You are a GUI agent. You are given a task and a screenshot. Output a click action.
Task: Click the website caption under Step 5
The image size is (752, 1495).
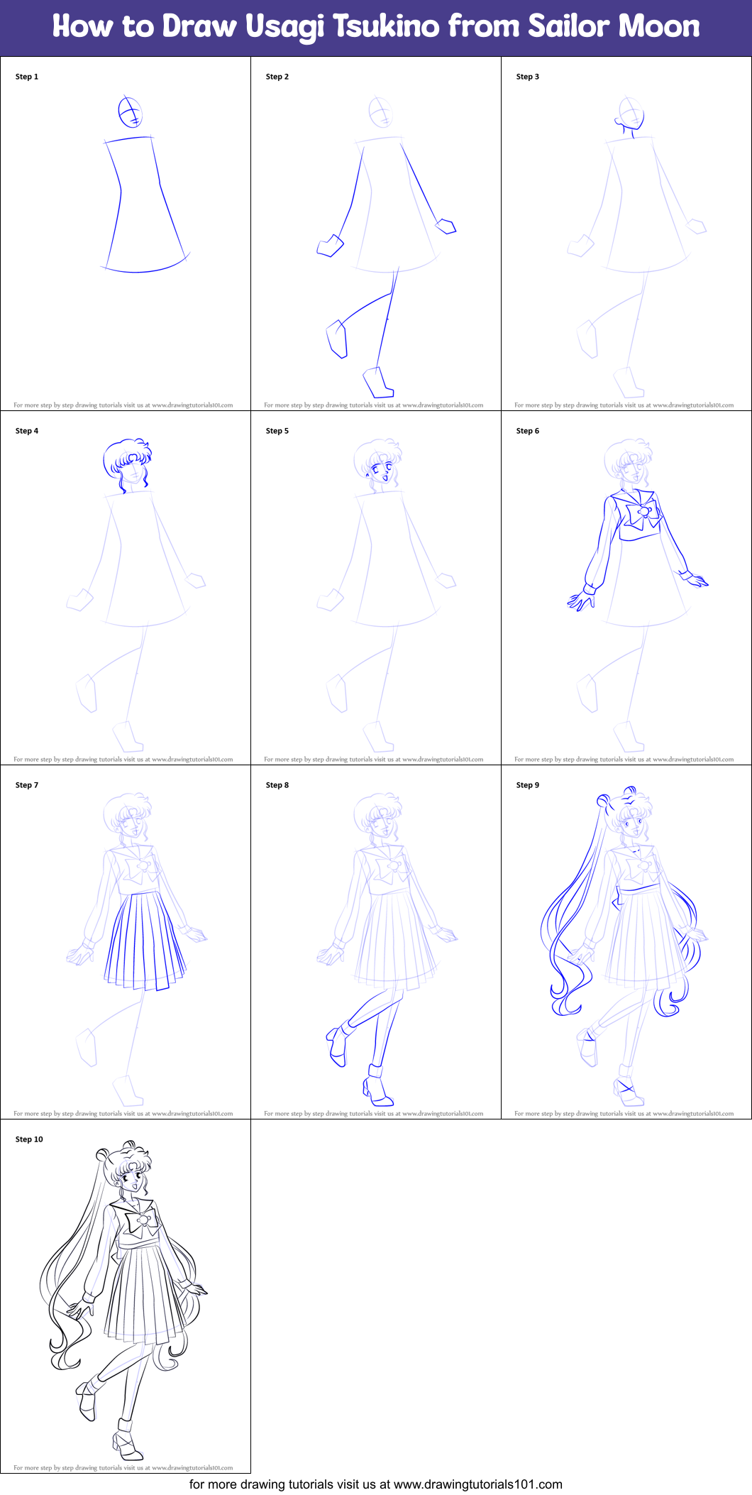pos(374,760)
